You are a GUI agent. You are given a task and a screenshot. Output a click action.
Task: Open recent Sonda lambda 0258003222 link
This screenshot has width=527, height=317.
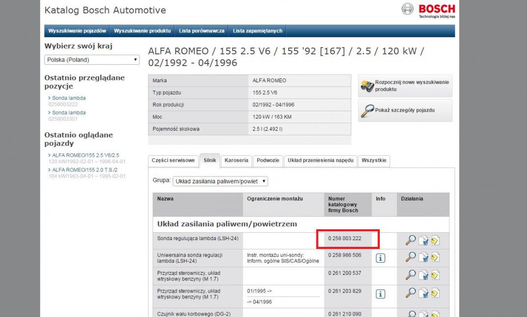[69, 98]
